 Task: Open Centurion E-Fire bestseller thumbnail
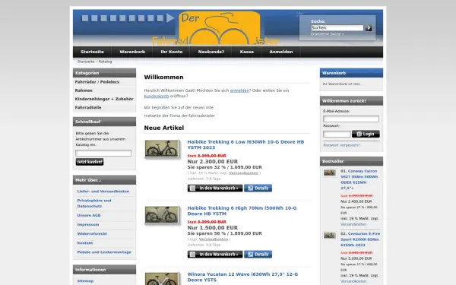(x=330, y=236)
